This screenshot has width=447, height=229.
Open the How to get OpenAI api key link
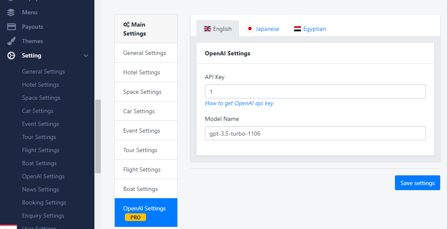(239, 103)
